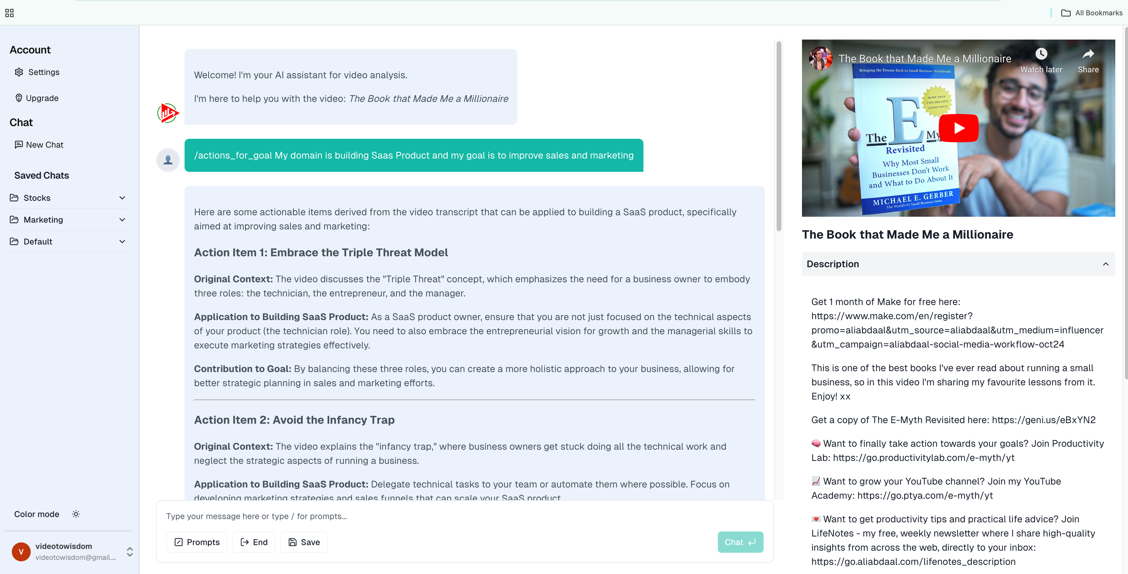Open the apps grid icon in top bar
Screen dimensions: 1128x574
pyautogui.click(x=10, y=13)
